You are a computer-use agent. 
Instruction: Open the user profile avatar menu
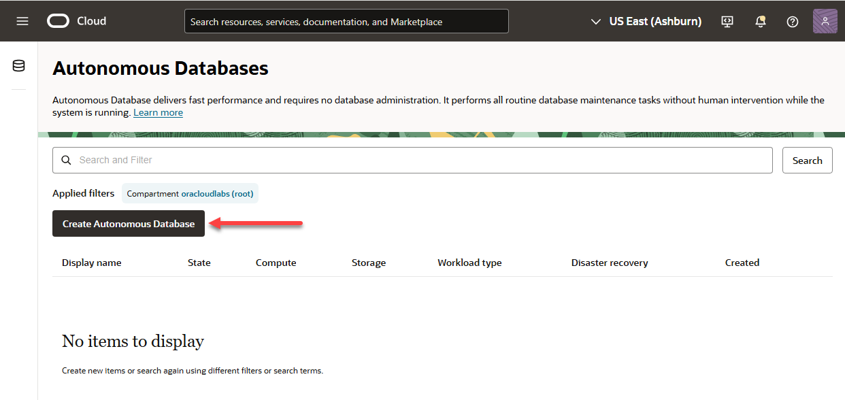(825, 21)
